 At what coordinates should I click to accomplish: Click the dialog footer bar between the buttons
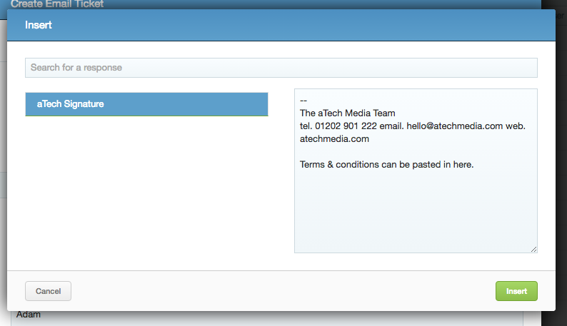tap(283, 291)
